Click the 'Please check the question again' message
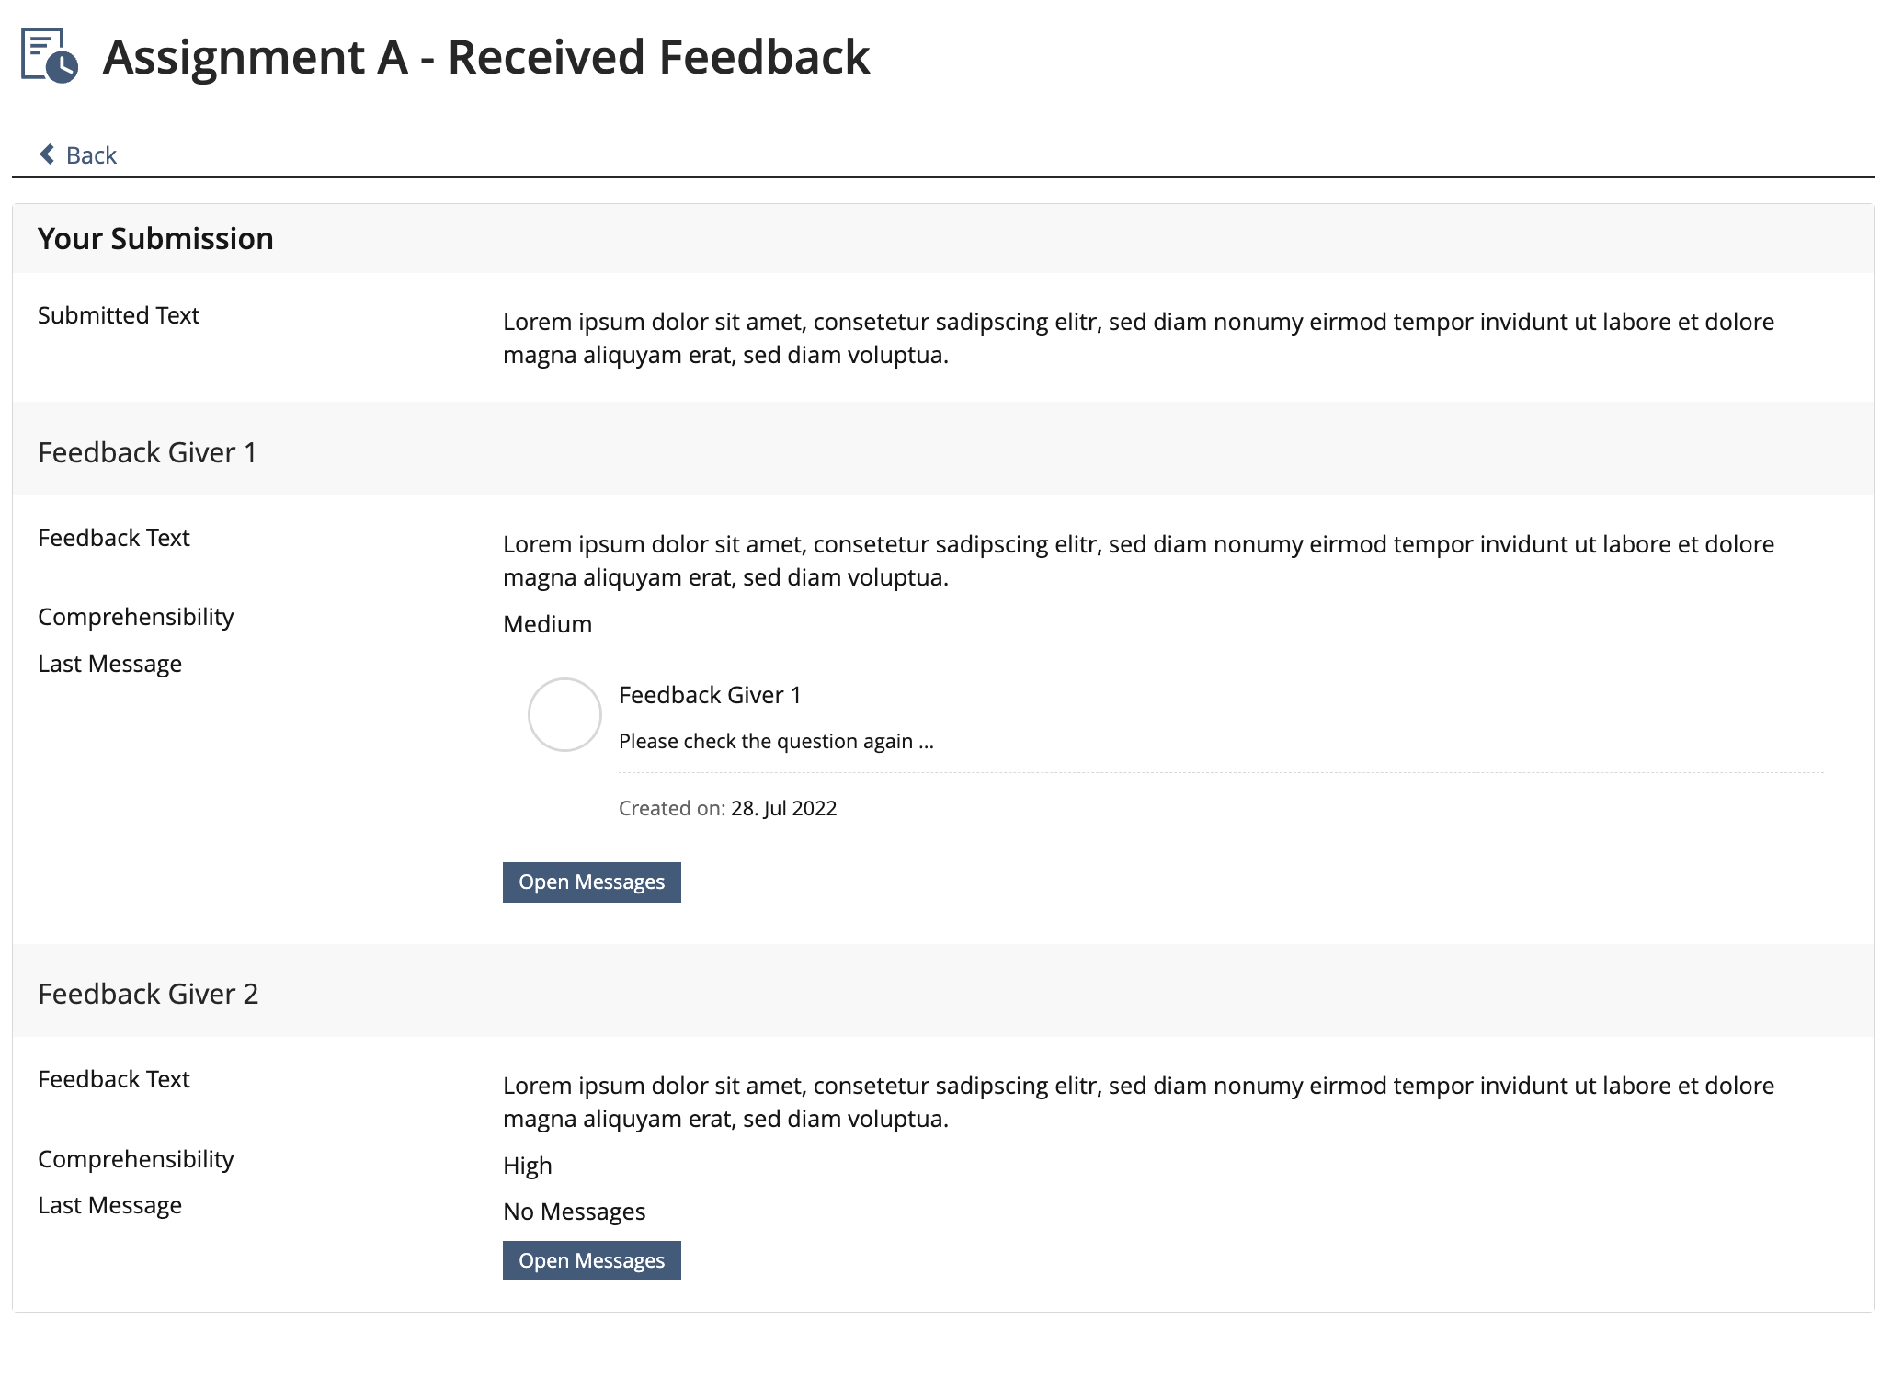This screenshot has width=1892, height=1377. [x=775, y=742]
